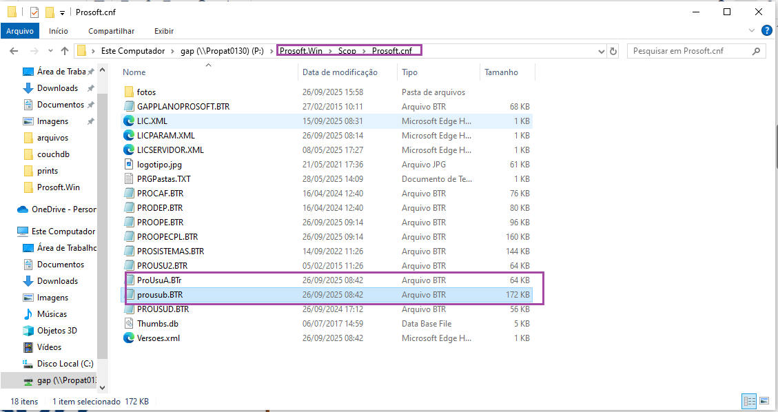Click the GAPPLANOPROSOFT.BTR file icon

point(129,107)
